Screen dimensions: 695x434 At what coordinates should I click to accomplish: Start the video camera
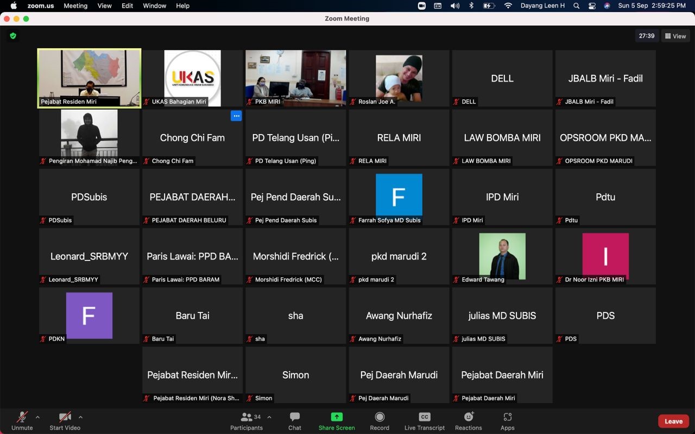65,417
